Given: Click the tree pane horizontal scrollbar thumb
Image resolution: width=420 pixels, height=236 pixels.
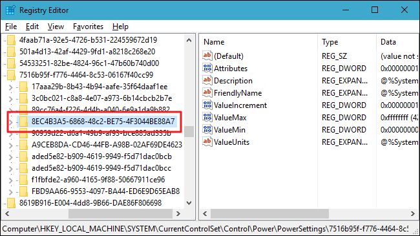Looking at the screenshot, I should pos(120,214).
